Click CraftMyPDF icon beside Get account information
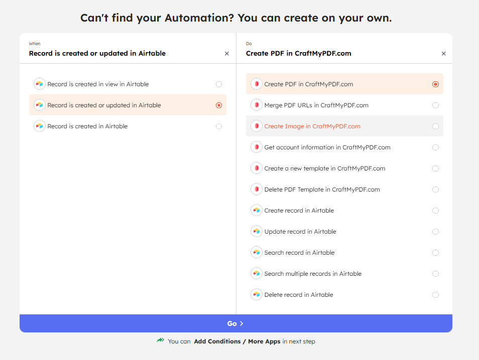 point(257,147)
